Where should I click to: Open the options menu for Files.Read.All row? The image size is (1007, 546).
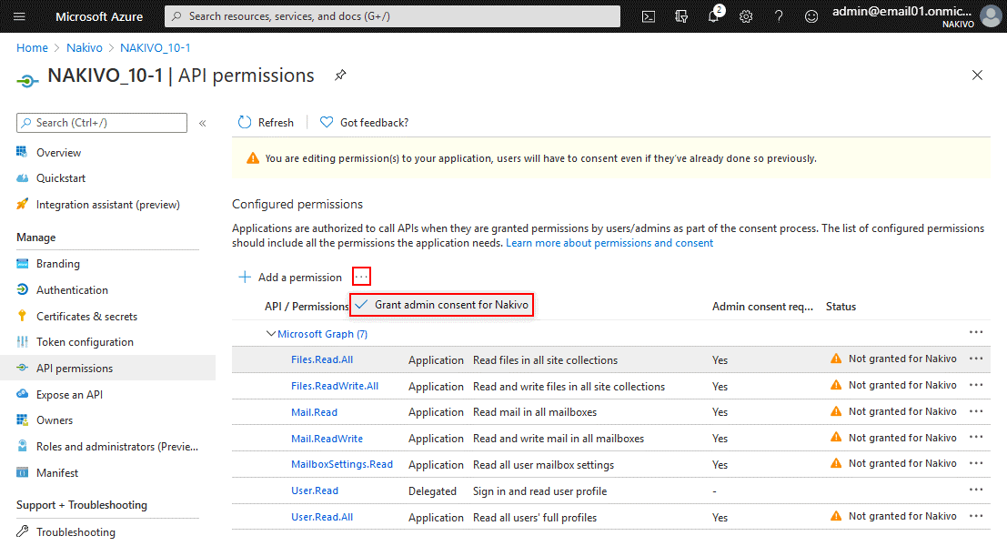point(976,359)
